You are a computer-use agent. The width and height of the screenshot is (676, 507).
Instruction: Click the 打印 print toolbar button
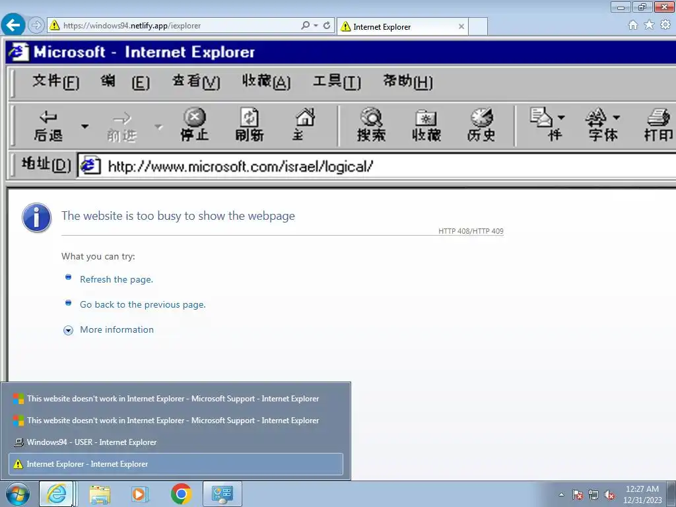(x=659, y=125)
